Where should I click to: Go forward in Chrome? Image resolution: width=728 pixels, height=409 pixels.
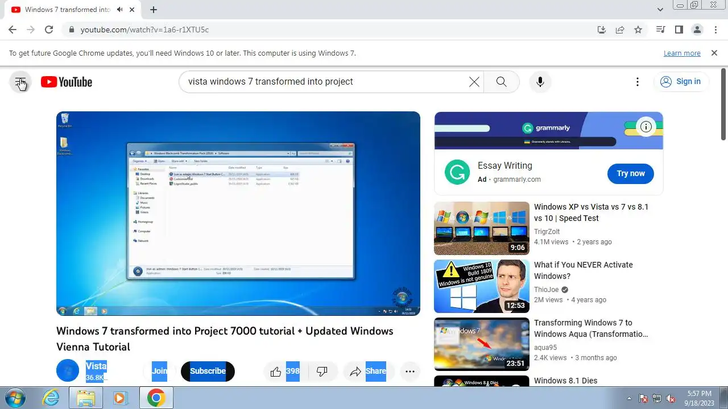click(31, 30)
